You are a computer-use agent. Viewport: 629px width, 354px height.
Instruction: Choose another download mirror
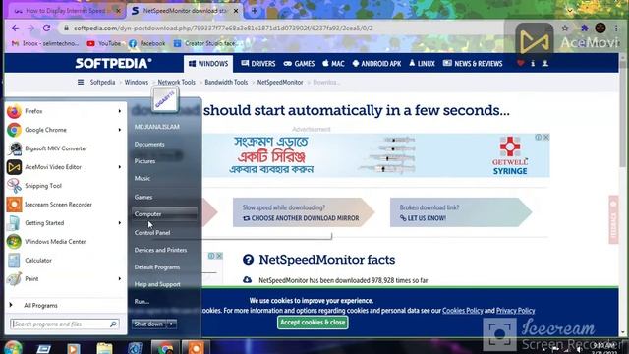(301, 218)
